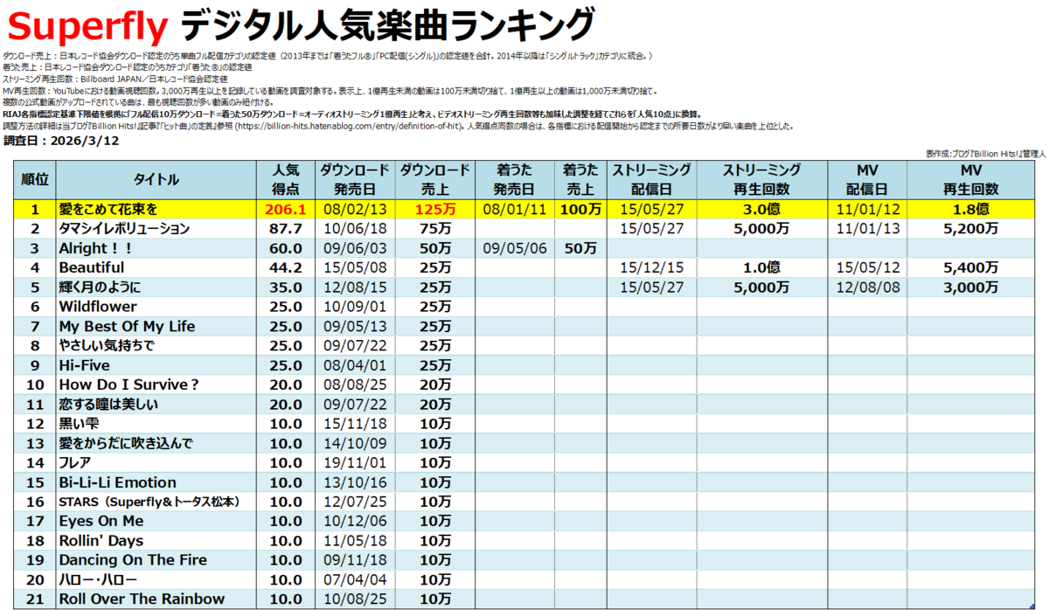Click download date 08/02/13 in rank 1 row

click(x=354, y=210)
